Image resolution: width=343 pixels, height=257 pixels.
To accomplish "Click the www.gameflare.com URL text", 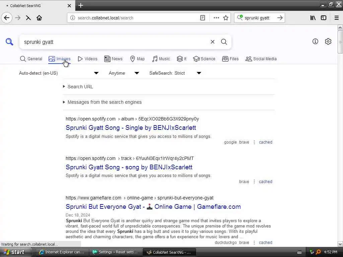I will pyautogui.click(x=139, y=198).
